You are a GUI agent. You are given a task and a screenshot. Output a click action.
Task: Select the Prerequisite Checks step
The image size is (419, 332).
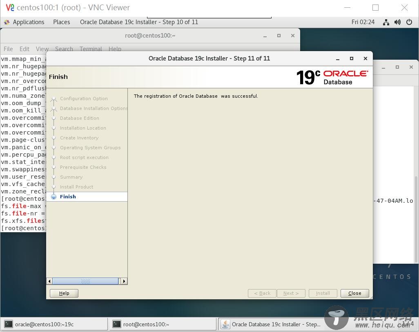(83, 167)
